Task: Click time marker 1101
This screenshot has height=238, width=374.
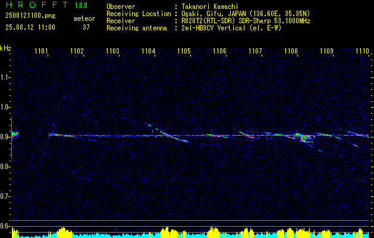Action: tap(41, 51)
